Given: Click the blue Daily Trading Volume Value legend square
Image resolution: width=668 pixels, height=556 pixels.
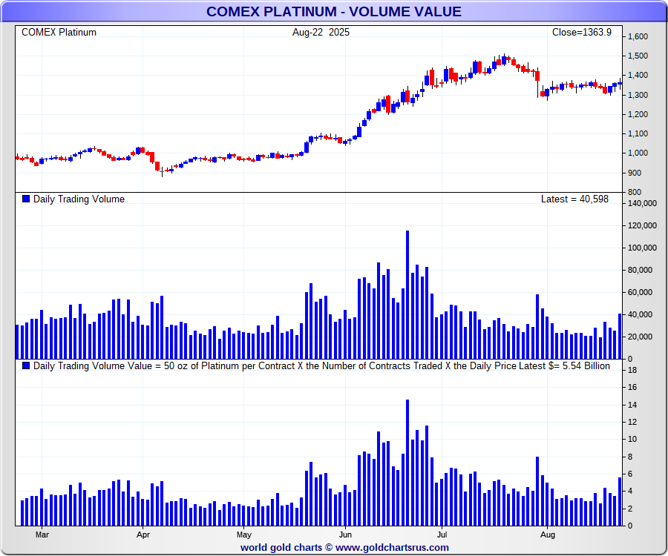Looking at the screenshot, I should 27,365.
